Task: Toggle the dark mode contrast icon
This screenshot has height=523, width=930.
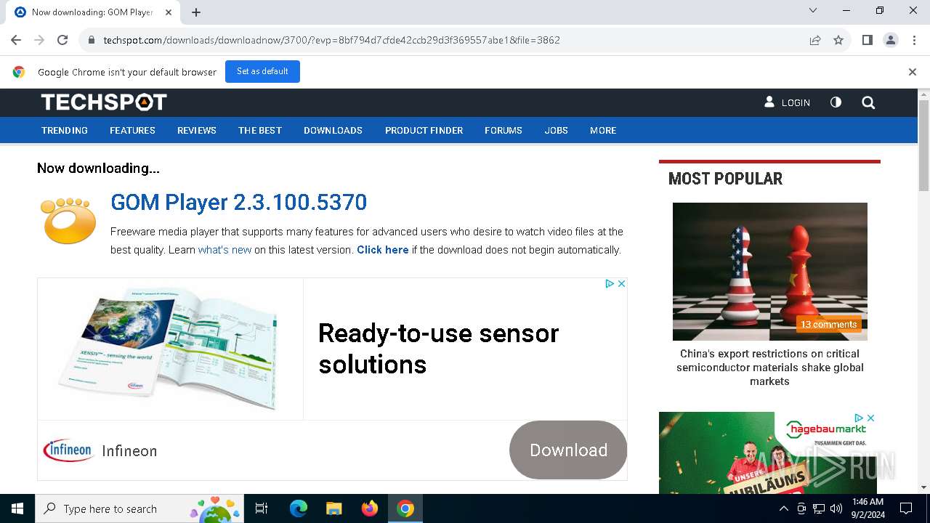Action: click(x=836, y=102)
